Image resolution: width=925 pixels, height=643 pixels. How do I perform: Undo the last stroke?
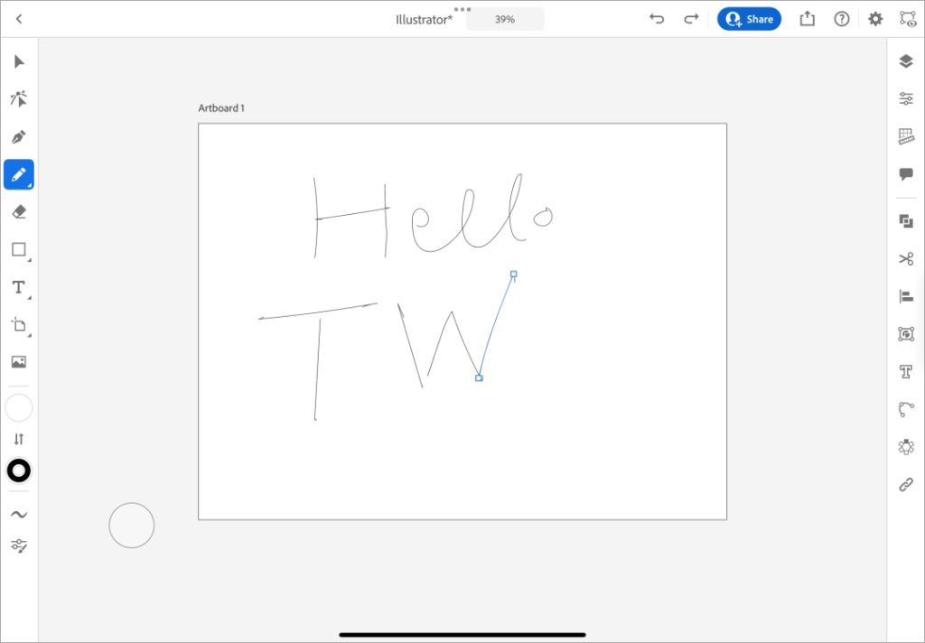click(x=657, y=19)
